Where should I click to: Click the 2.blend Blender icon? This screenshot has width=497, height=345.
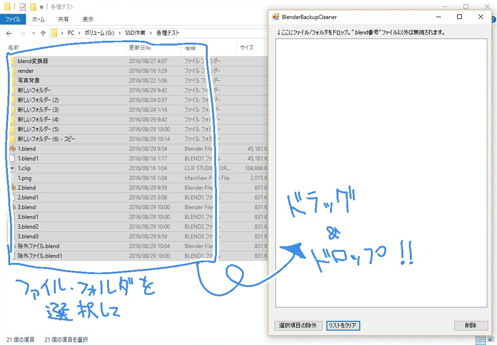pos(13,188)
